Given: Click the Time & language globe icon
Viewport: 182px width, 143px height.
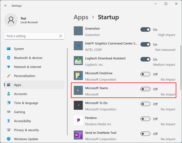Looking at the screenshot, I should (9, 103).
